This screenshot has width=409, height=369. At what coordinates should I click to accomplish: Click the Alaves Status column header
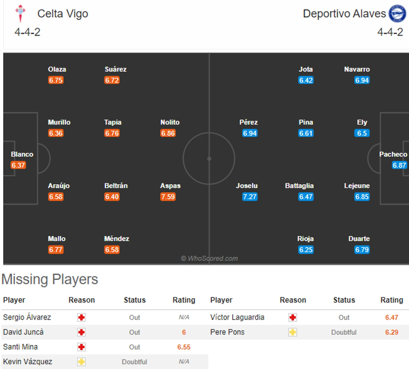coord(344,300)
